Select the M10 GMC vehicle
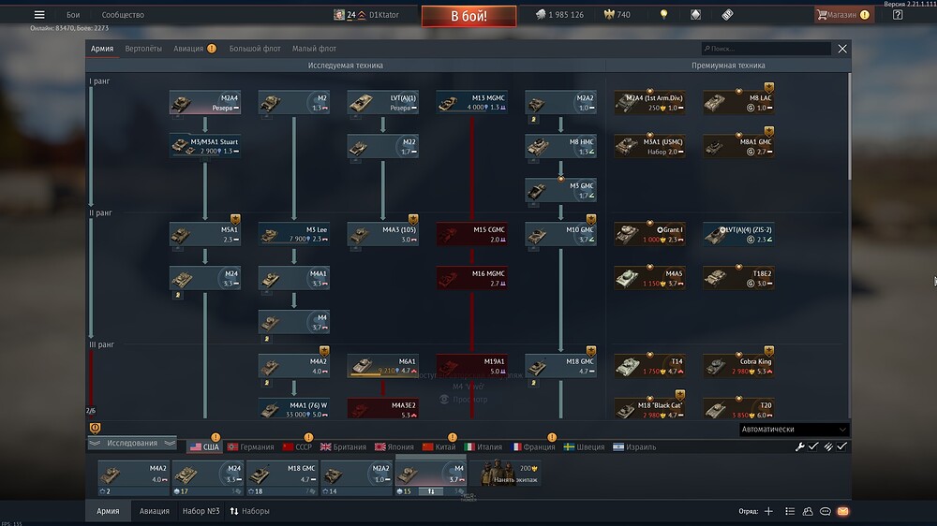 [x=560, y=234]
